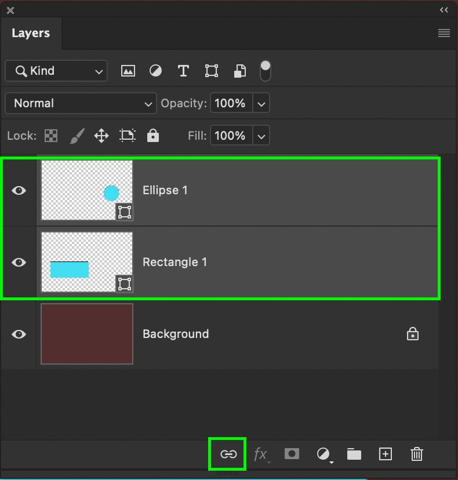Close the Layers panel
The width and height of the screenshot is (458, 480).
pos(10,10)
